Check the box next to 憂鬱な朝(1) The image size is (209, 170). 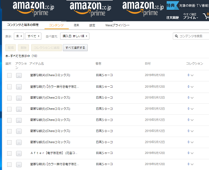[x=9, y=98]
